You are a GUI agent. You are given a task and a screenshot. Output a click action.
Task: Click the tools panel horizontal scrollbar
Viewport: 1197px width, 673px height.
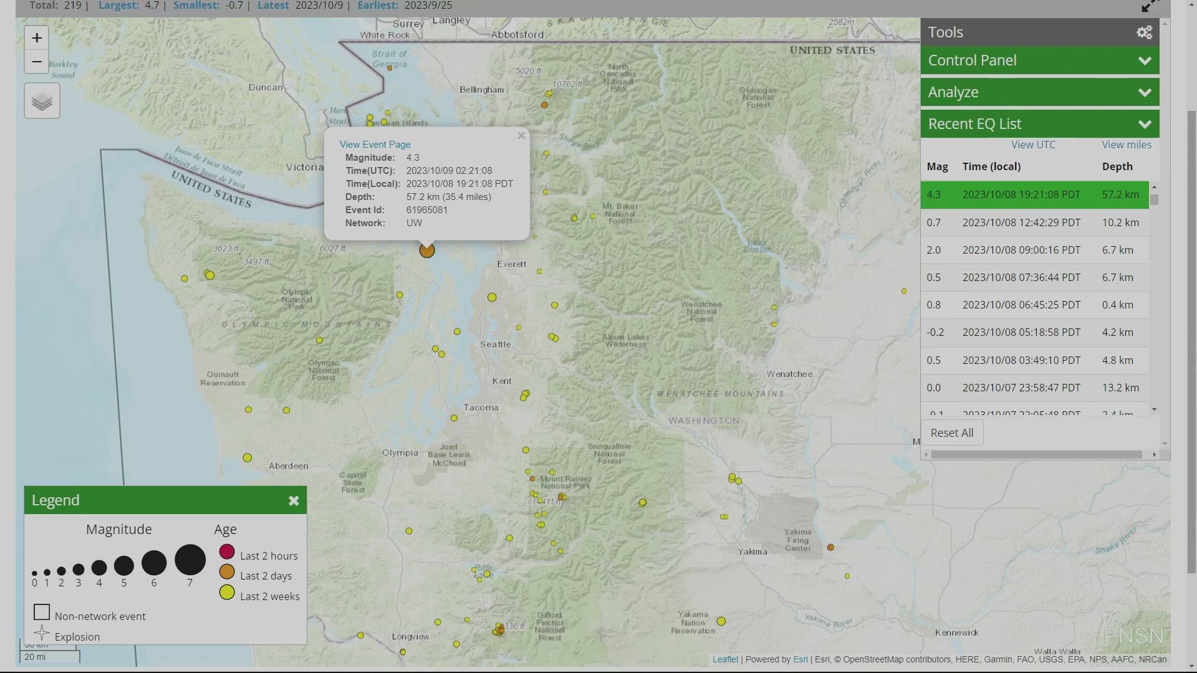tap(1036, 454)
